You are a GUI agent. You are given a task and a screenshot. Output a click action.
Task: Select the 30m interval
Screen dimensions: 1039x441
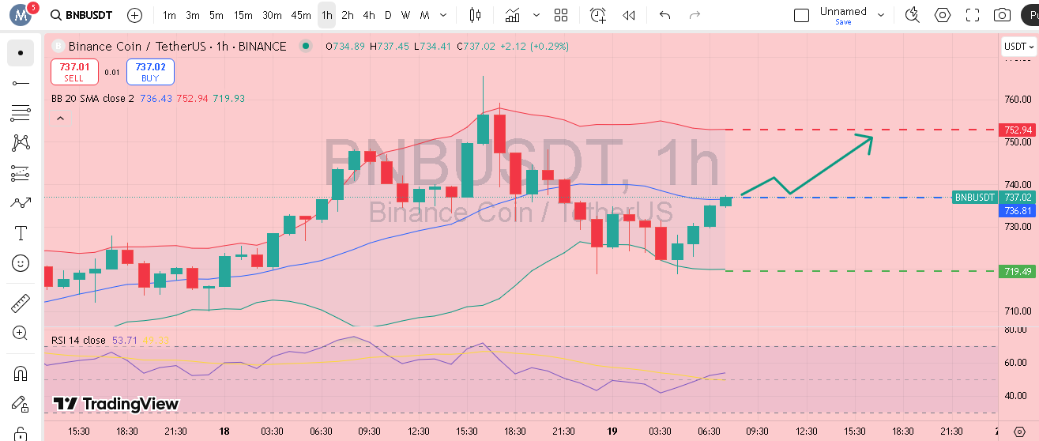tap(272, 15)
